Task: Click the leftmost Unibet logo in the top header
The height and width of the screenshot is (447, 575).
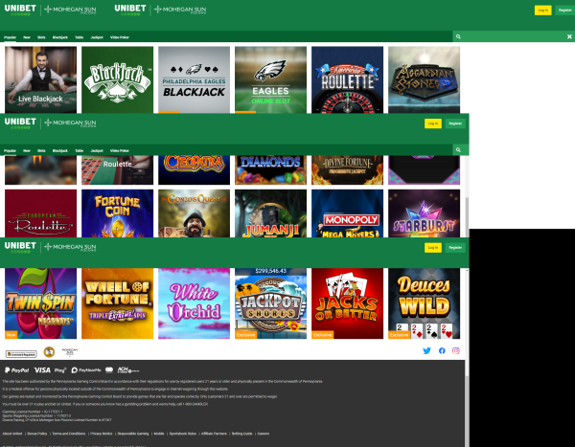Action: coord(20,10)
